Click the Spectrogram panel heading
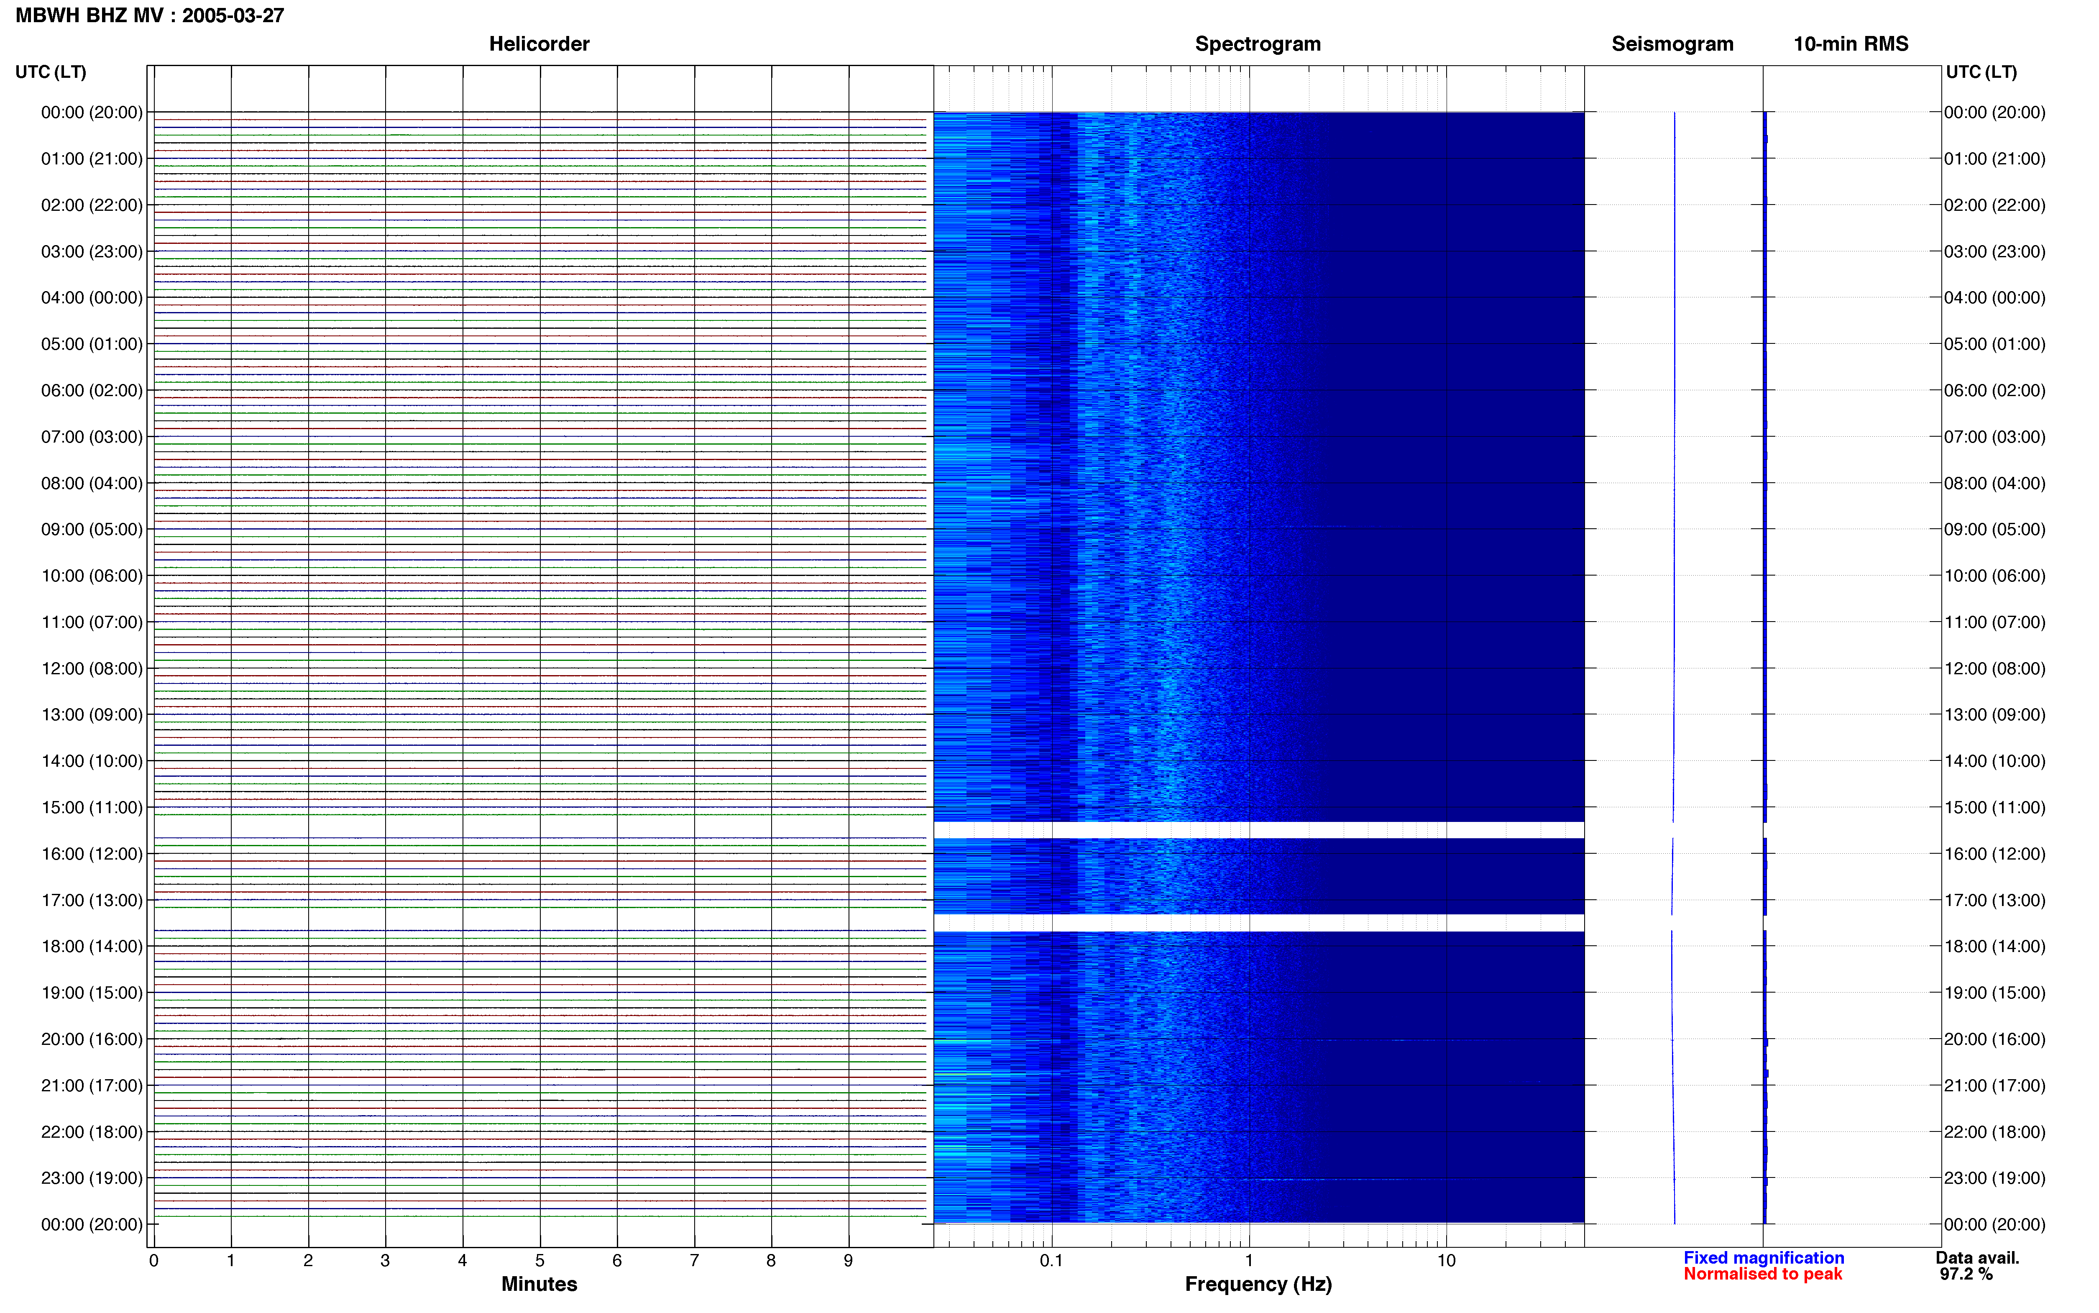Screen dimensions: 2099x1313 coord(1258,44)
